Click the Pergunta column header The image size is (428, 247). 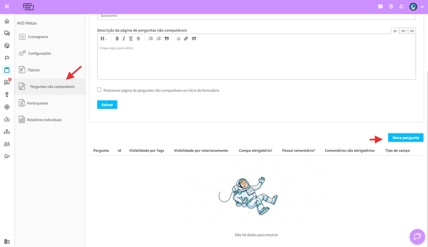pos(101,151)
